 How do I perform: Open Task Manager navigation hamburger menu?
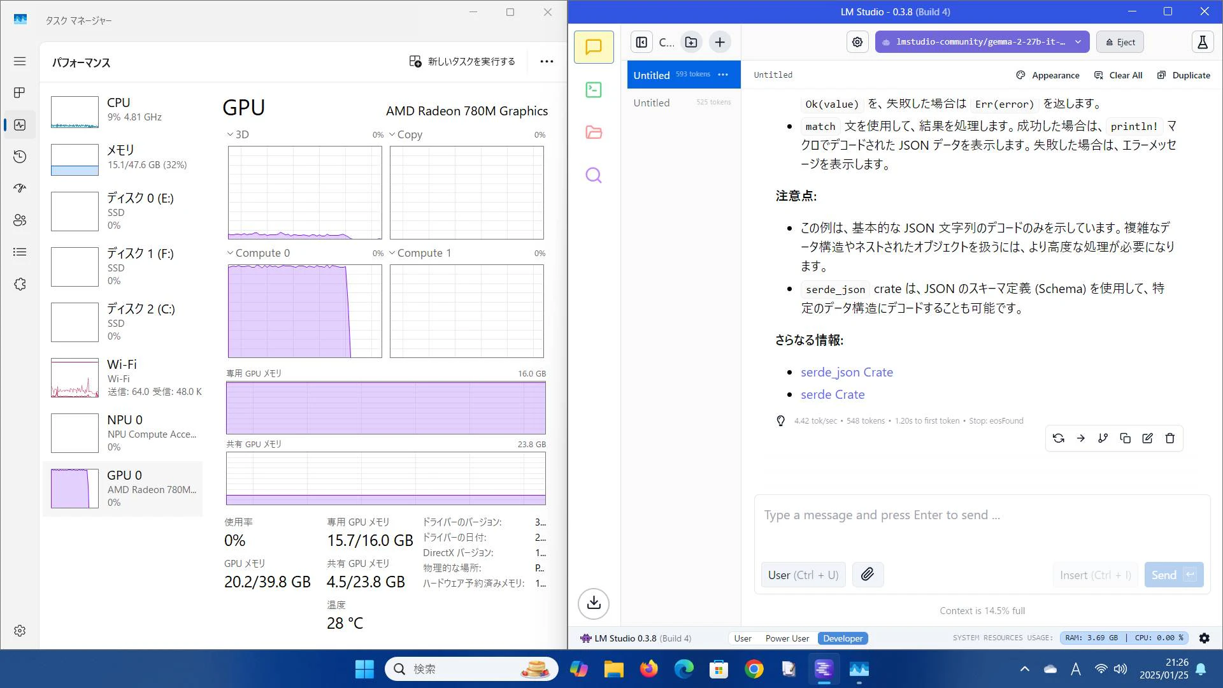(x=20, y=61)
